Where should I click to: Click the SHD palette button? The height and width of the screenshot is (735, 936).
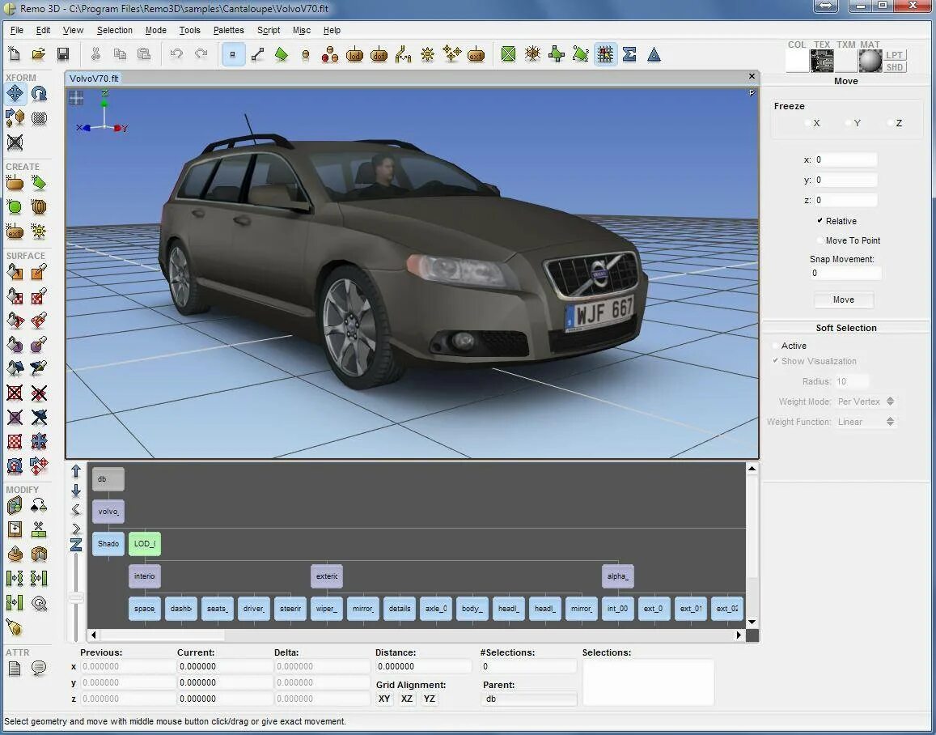(x=894, y=67)
